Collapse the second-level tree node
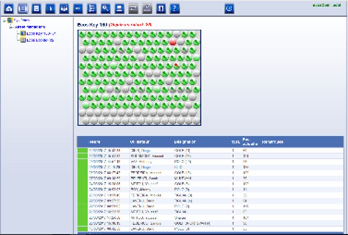This screenshot has width=348, height=235. click(11, 27)
